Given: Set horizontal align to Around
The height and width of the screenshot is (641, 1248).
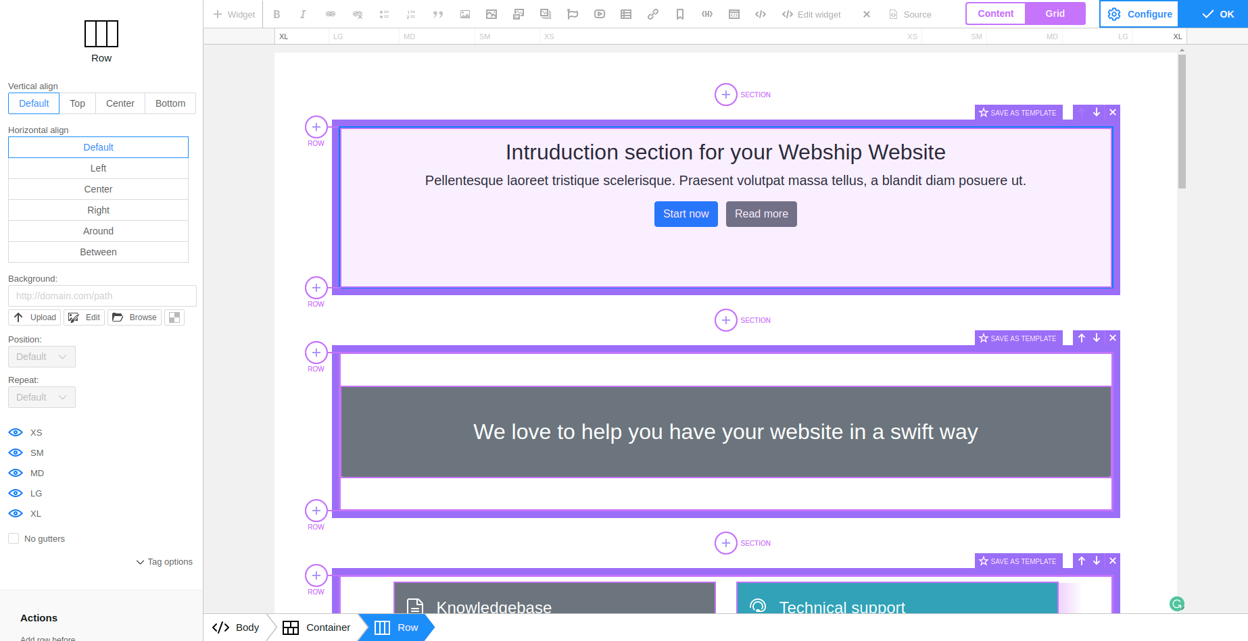Looking at the screenshot, I should (98, 231).
